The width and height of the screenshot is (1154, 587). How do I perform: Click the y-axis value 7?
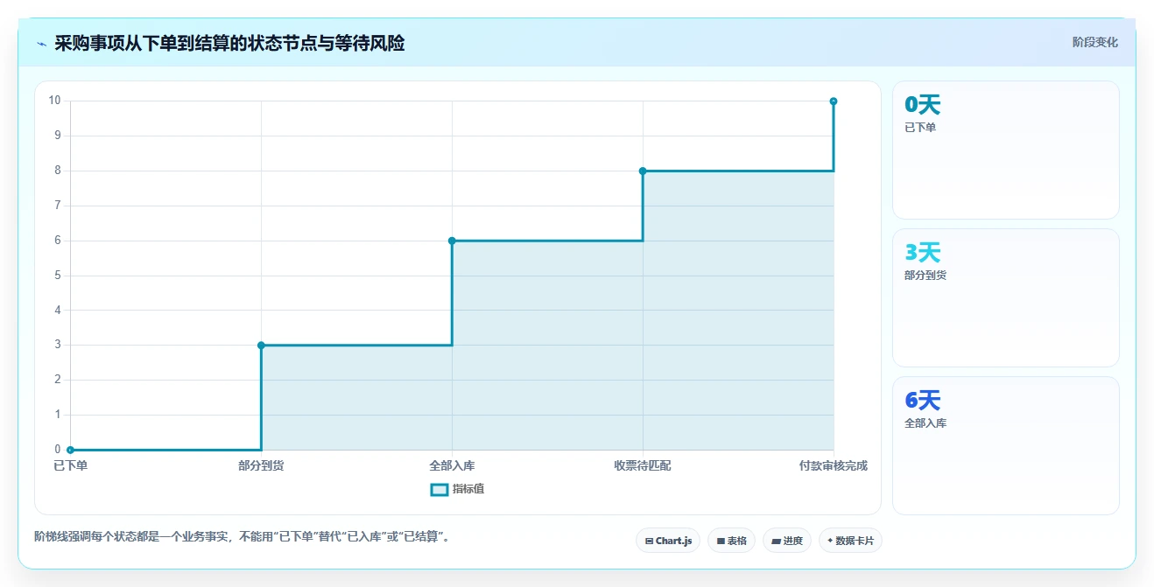click(58, 206)
